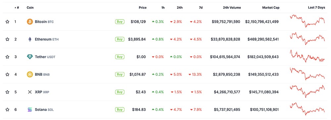Open Bitcoin's last 7 days sparkline chart
This screenshot has width=331, height=120.
[x=307, y=21]
